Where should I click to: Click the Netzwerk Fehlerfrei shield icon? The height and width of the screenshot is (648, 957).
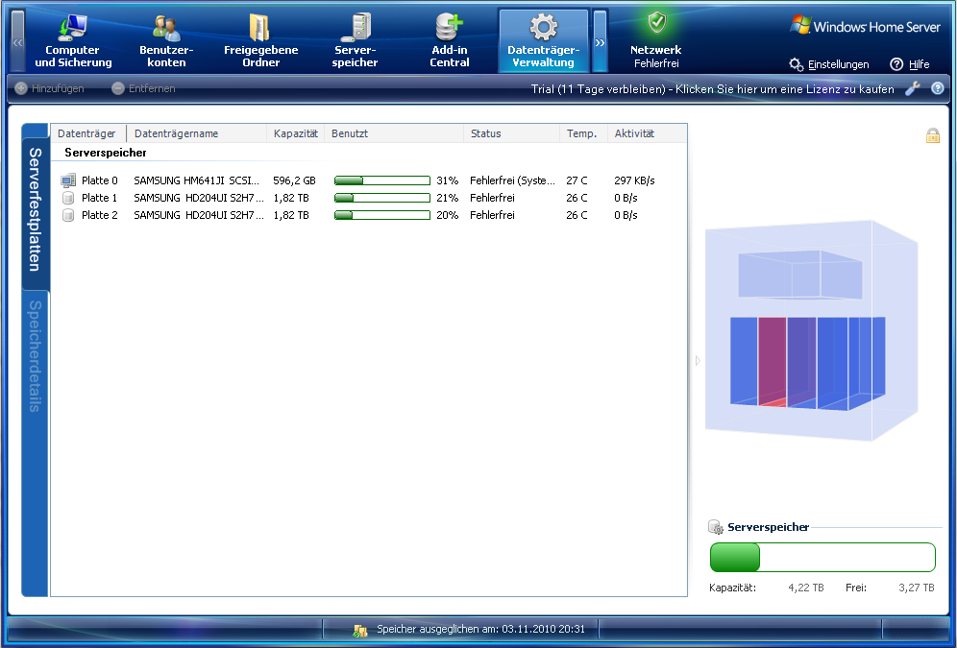click(656, 22)
